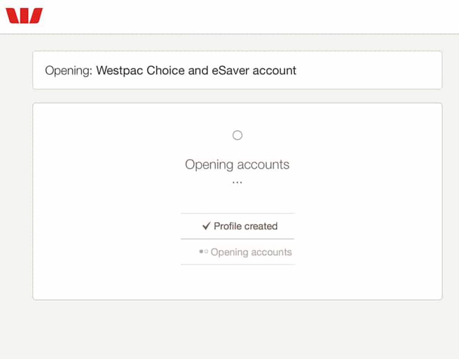
Task: Click the white top header bar near the logo
Action: (x=229, y=16)
